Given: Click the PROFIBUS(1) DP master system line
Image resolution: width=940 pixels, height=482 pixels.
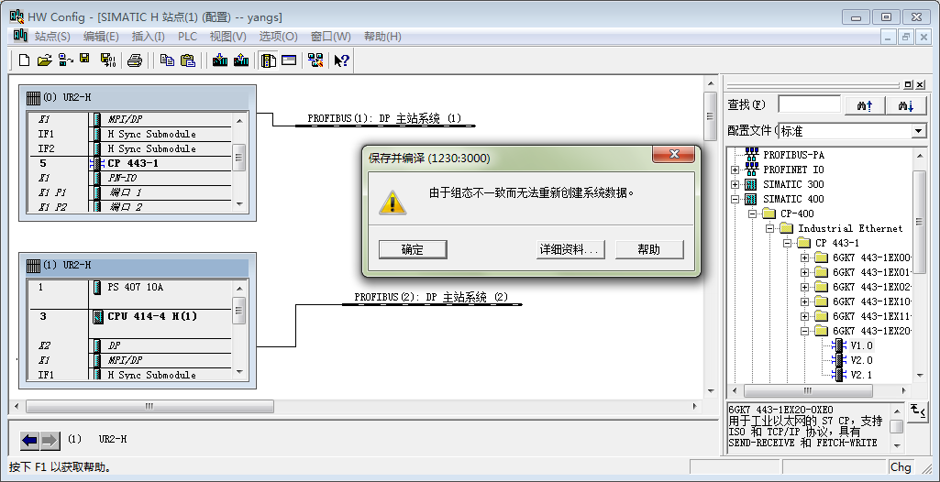Looking at the screenshot, I should click(385, 126).
